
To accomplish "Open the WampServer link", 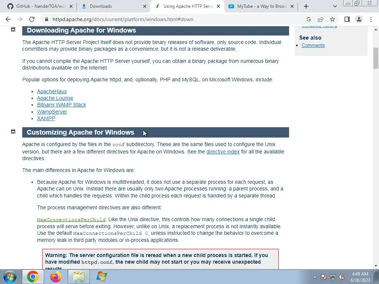I will point(52,112).
